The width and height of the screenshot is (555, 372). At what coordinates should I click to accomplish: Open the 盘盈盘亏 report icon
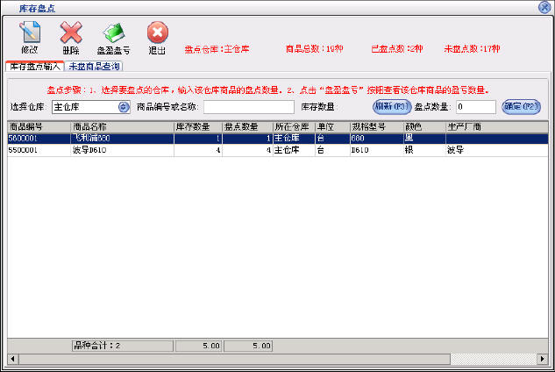[x=112, y=37]
